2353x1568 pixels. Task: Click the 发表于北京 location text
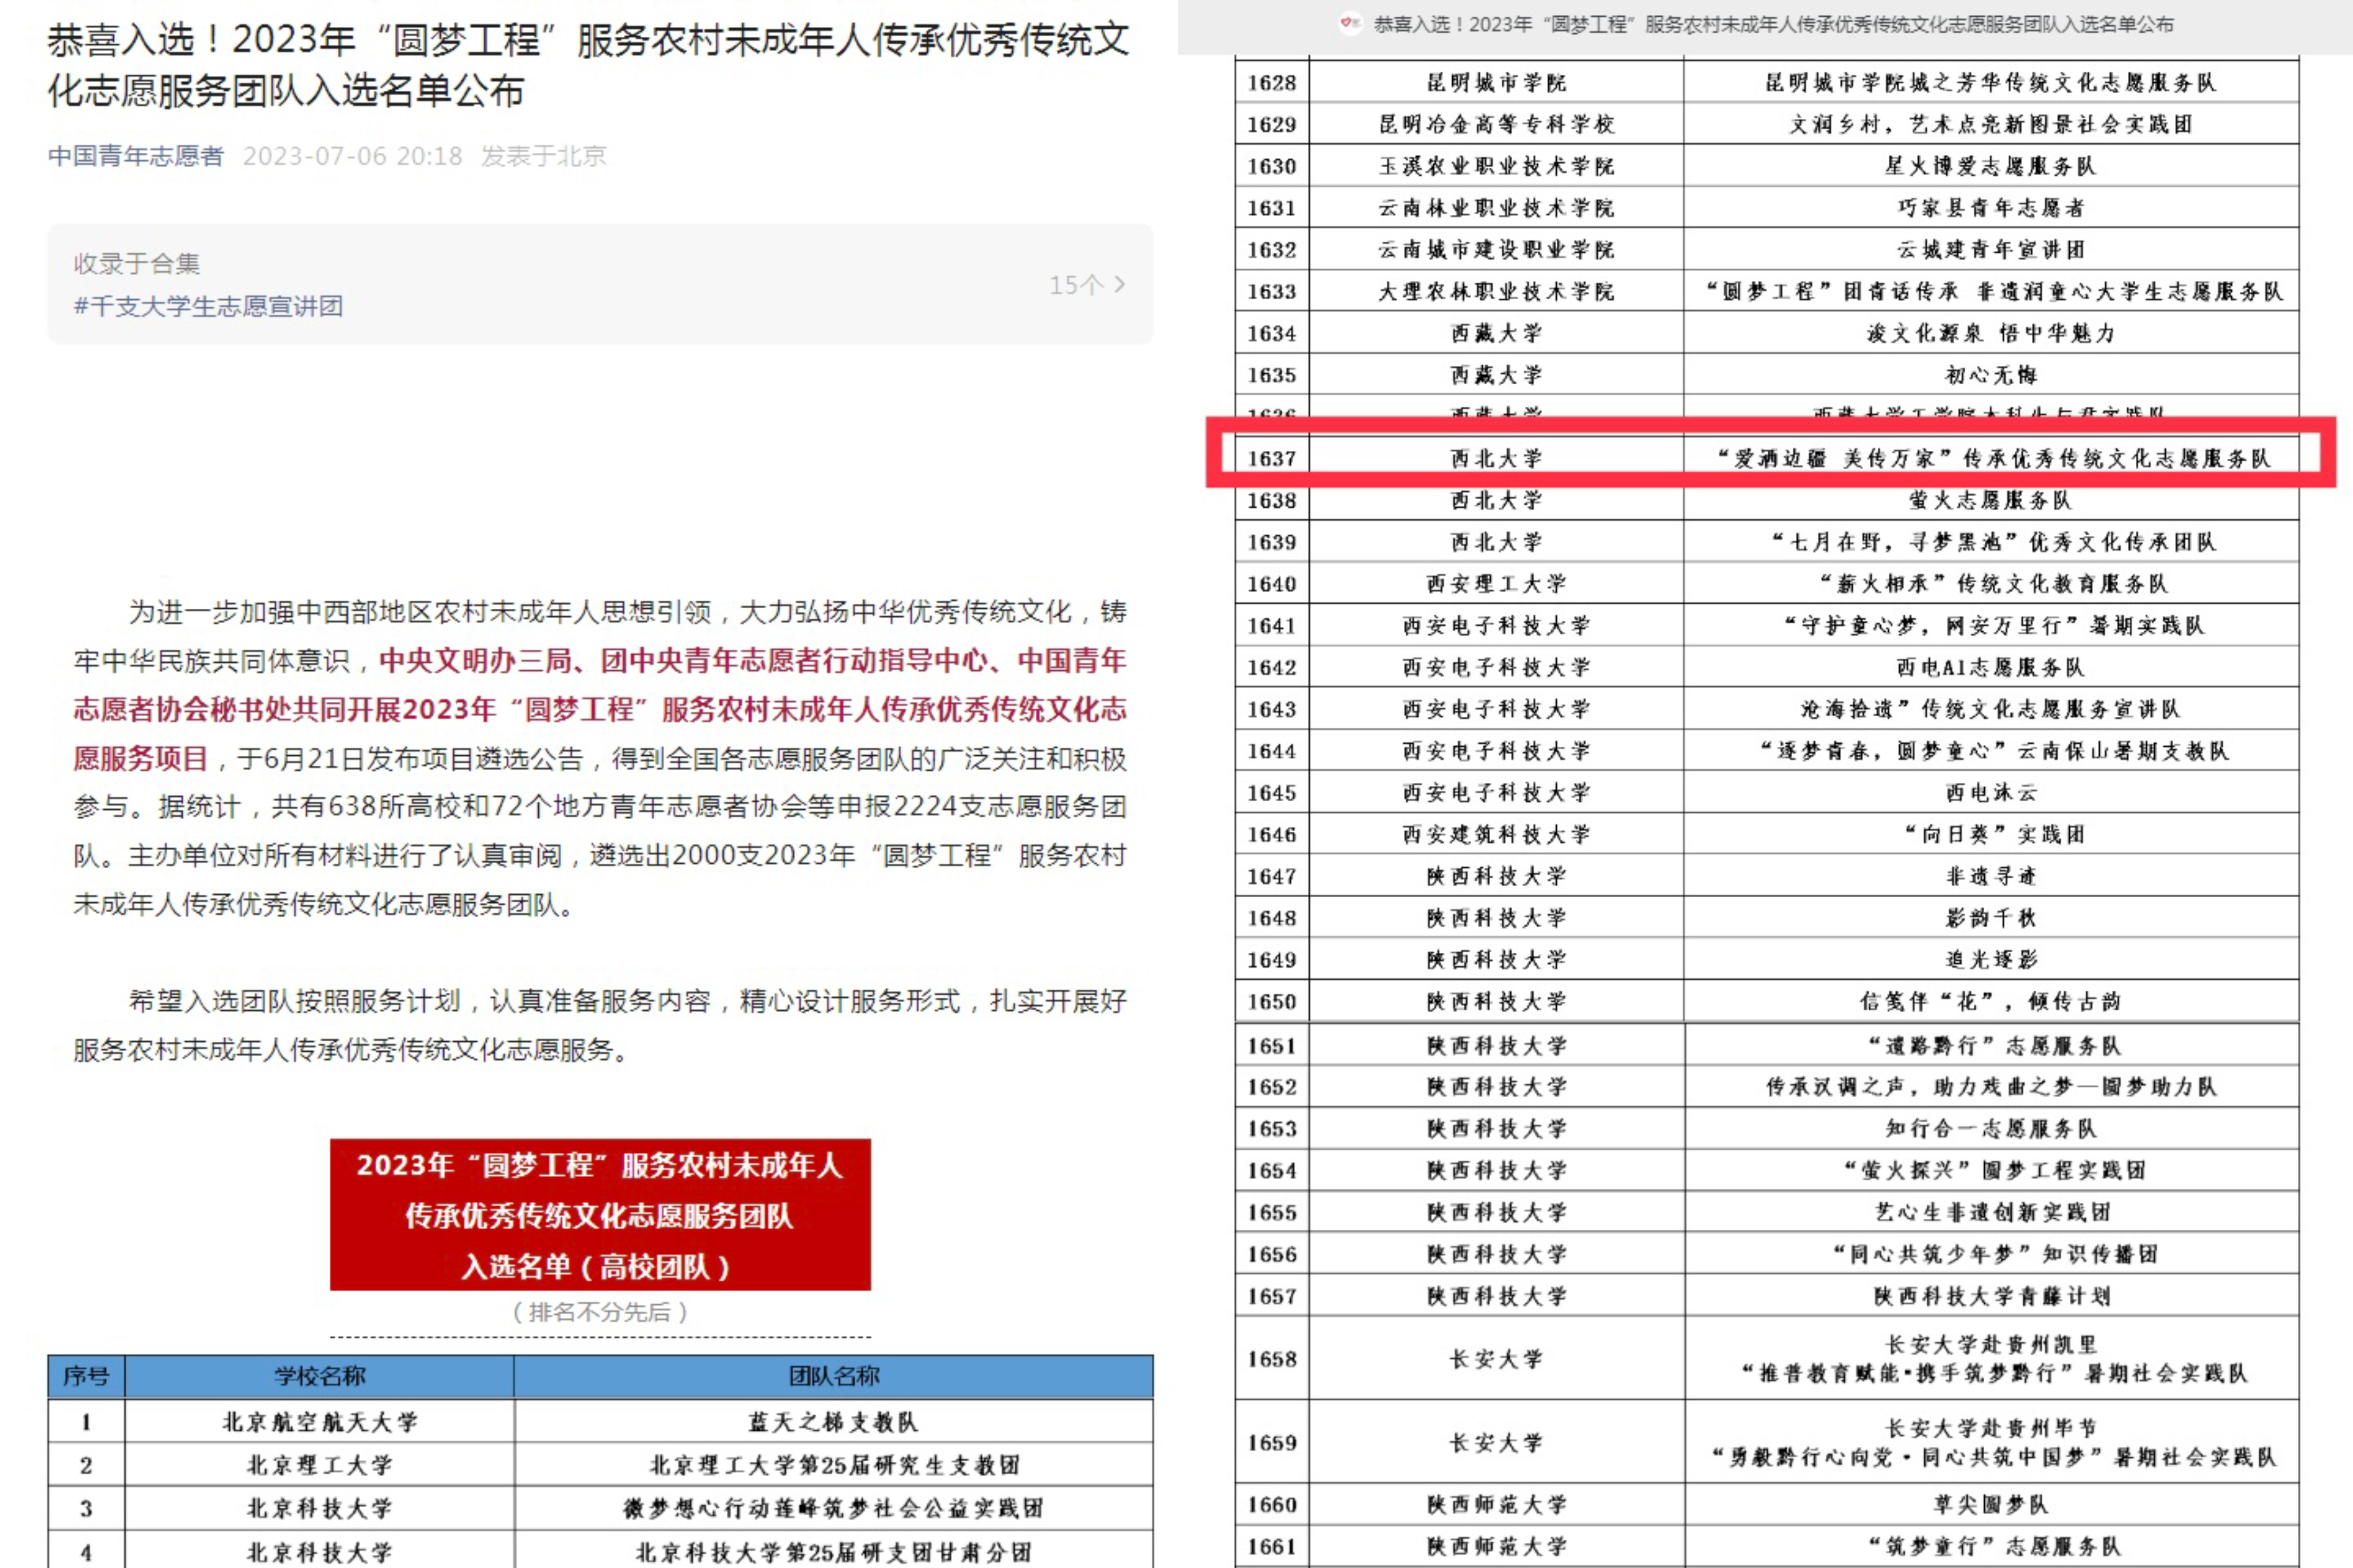(x=543, y=156)
